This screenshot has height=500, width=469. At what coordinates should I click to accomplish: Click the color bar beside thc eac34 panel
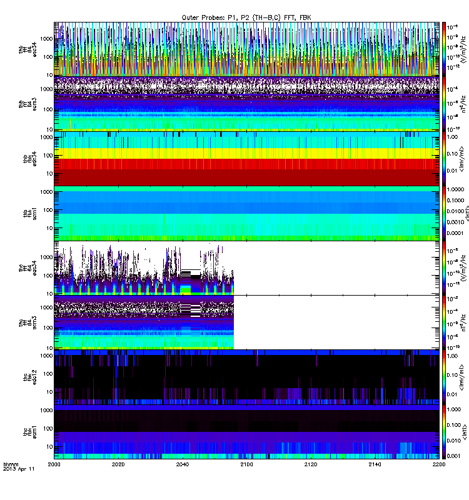(x=443, y=268)
